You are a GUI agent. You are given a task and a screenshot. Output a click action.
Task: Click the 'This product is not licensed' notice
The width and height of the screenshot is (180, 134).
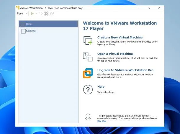point(127,117)
